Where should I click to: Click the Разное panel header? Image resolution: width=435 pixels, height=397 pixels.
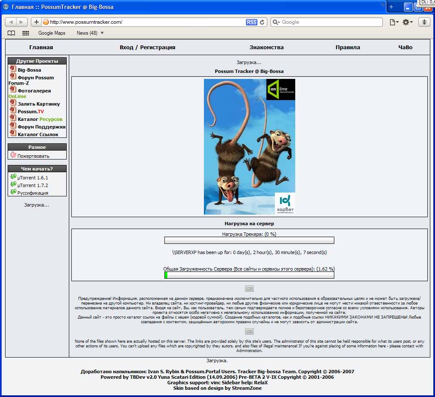tap(37, 147)
